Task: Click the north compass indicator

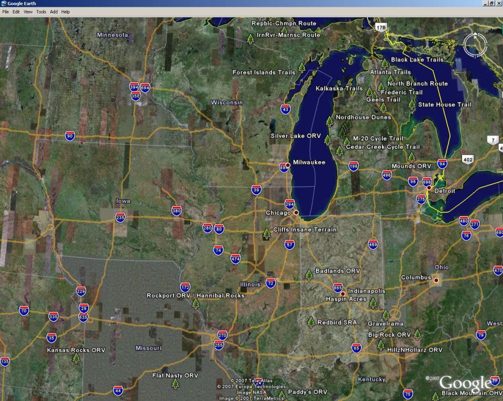Action: click(x=475, y=45)
